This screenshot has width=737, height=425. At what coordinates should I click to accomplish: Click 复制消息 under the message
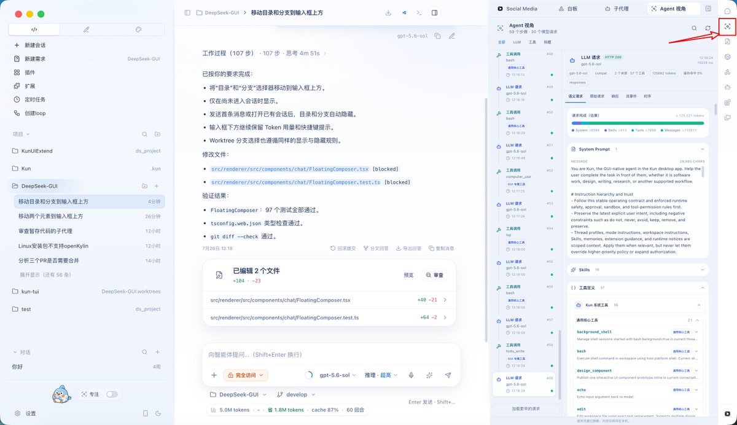(x=441, y=248)
